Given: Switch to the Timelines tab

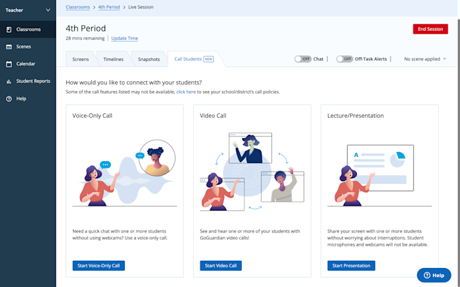Looking at the screenshot, I should point(113,59).
